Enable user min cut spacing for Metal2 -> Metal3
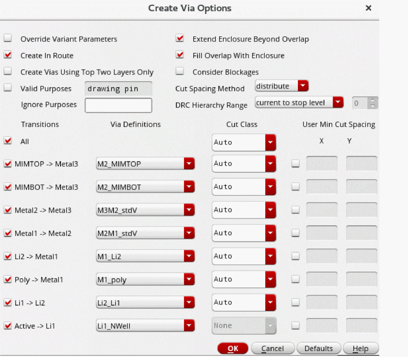 click(295, 210)
